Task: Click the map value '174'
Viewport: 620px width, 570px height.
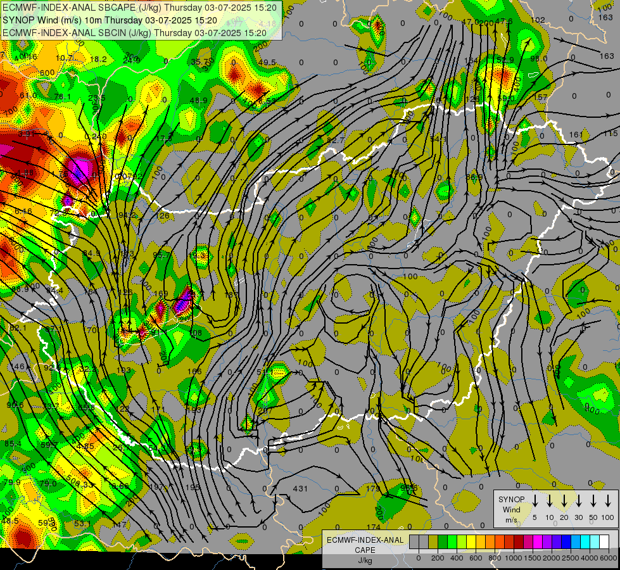Action: 373,528
